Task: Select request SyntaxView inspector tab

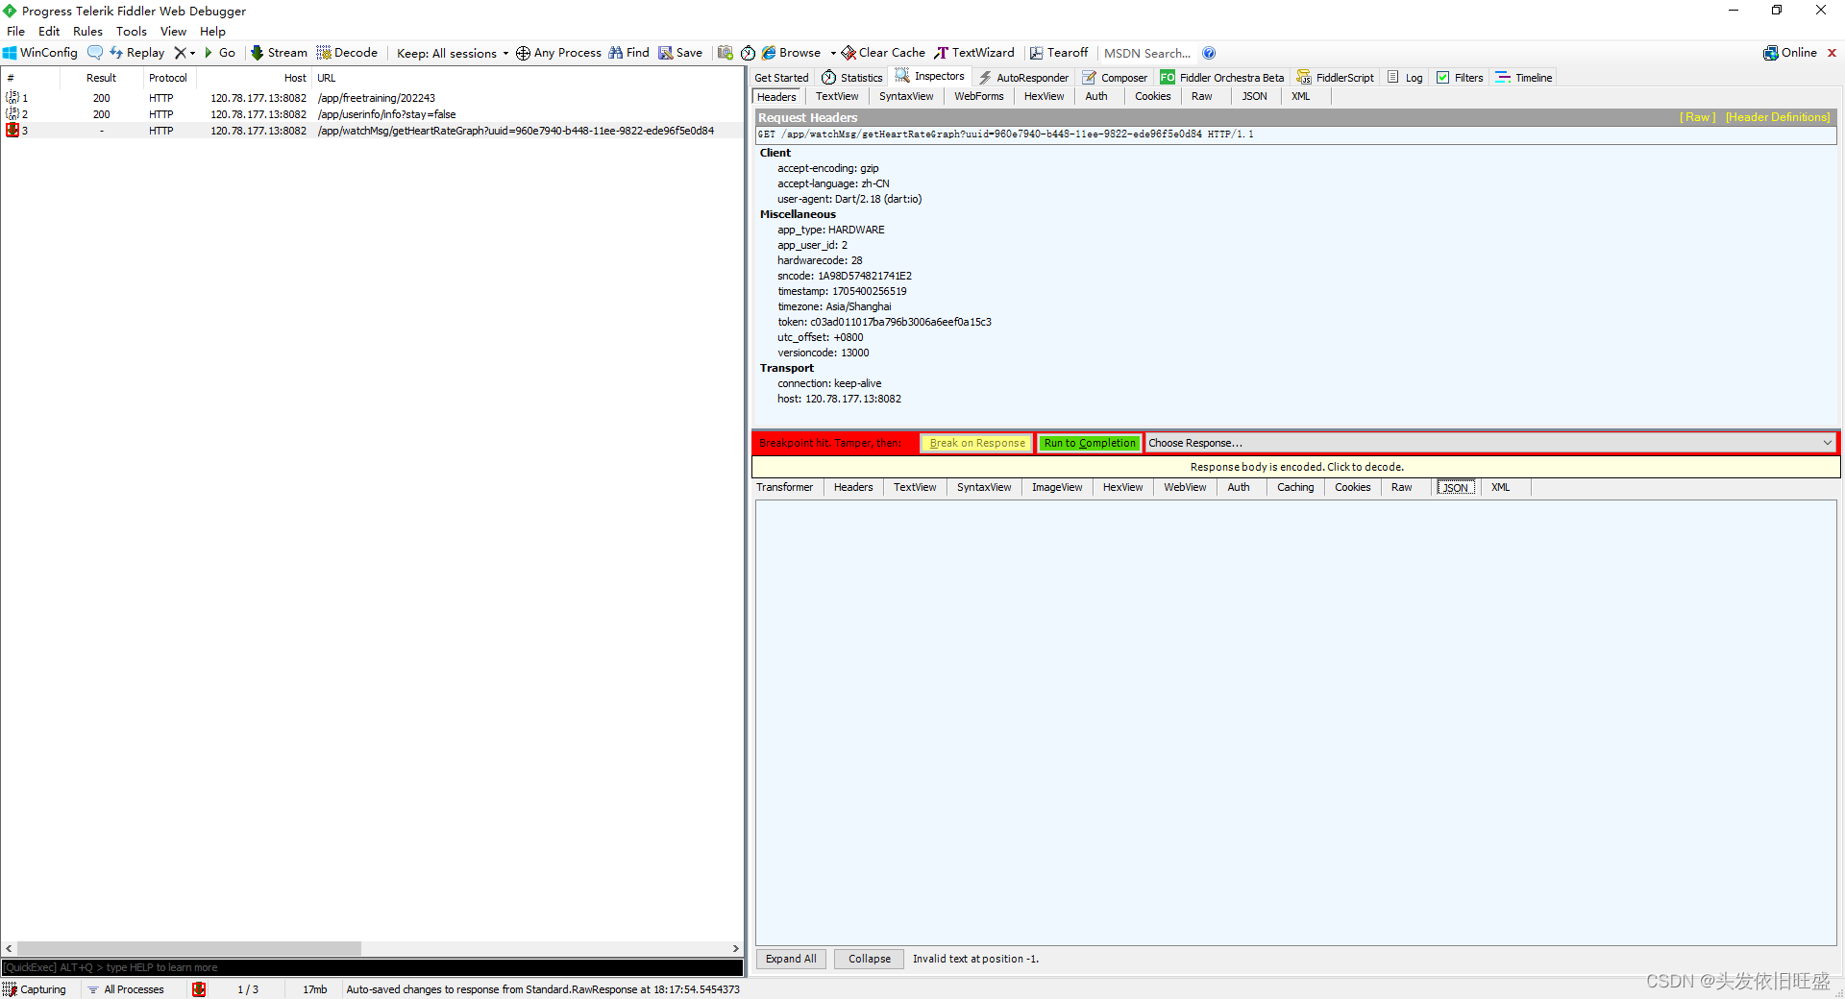Action: click(906, 96)
